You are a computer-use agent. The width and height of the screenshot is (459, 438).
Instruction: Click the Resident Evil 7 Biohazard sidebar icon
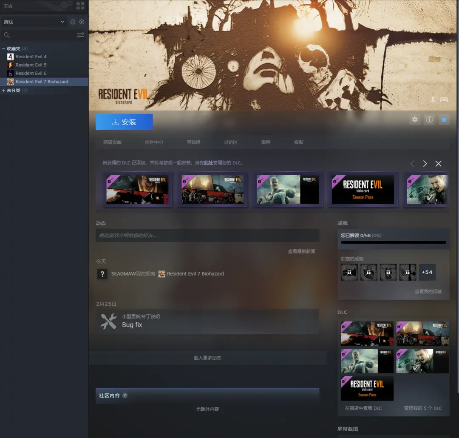tap(10, 82)
